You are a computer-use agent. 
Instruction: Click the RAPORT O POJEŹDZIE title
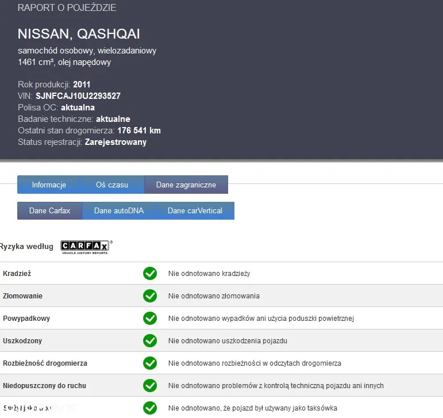(67, 7)
